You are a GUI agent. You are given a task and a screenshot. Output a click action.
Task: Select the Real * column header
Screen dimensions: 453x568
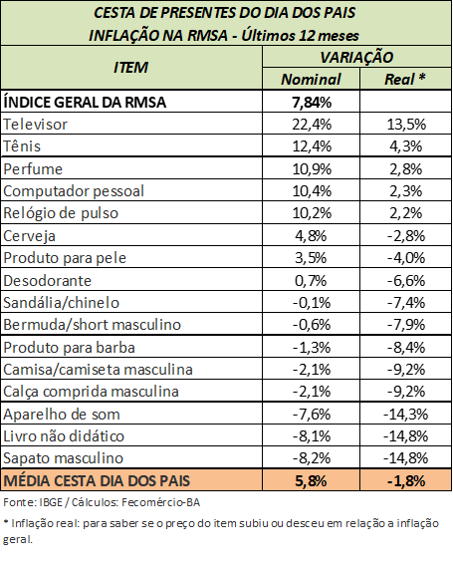[405, 79]
